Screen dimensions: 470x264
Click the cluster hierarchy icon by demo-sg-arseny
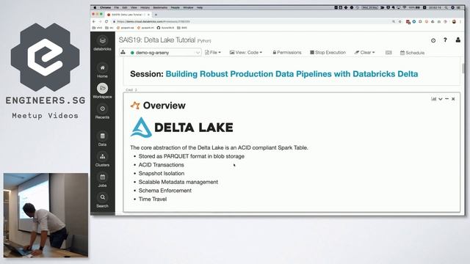(x=123, y=52)
